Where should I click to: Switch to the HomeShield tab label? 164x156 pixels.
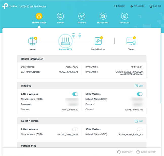pos(103,23)
